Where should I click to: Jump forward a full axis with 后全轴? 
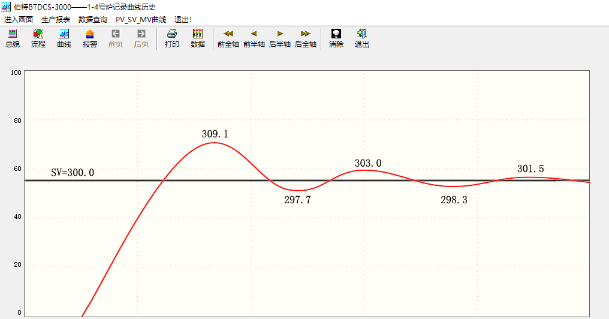306,38
